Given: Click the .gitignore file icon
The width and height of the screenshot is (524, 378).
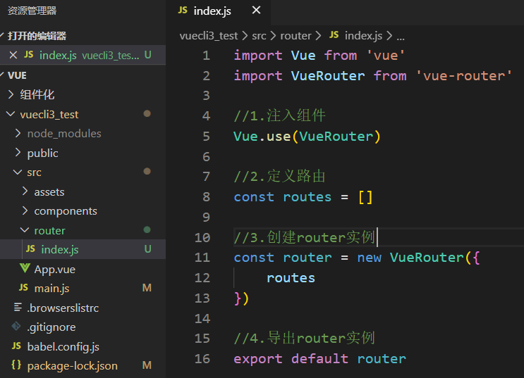Looking at the screenshot, I should click(16, 327).
